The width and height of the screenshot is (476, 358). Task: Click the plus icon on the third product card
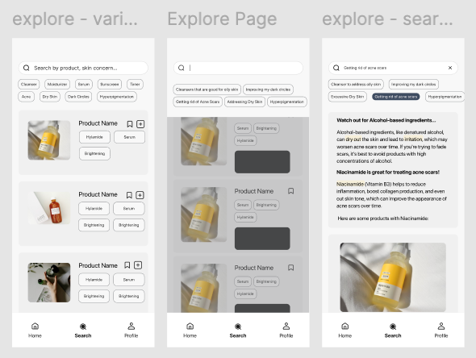click(138, 265)
